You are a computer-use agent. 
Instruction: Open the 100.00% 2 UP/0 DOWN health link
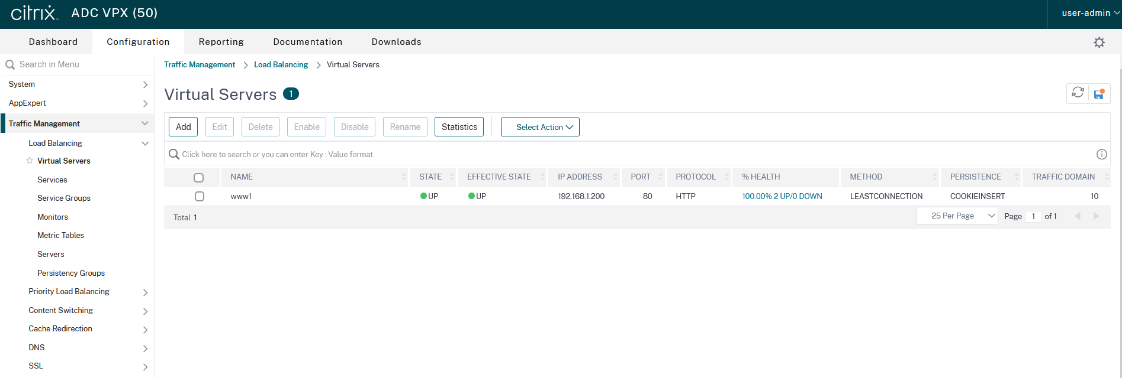click(x=782, y=196)
